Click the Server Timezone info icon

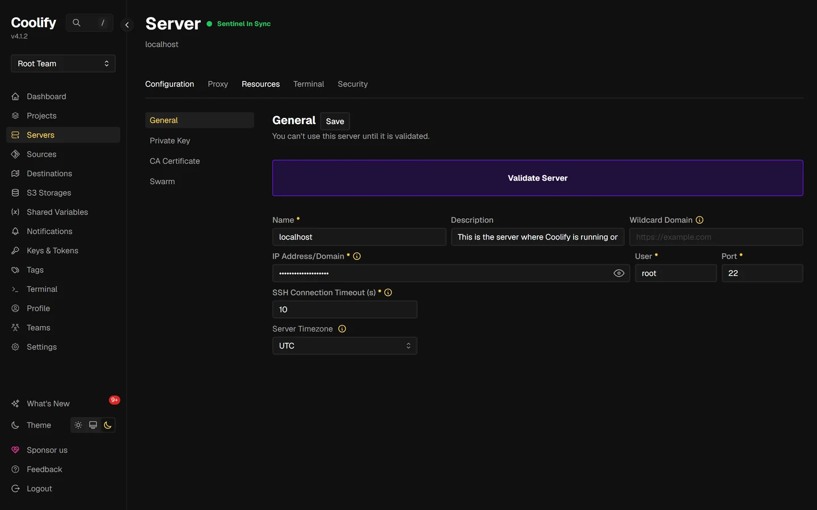[342, 329]
